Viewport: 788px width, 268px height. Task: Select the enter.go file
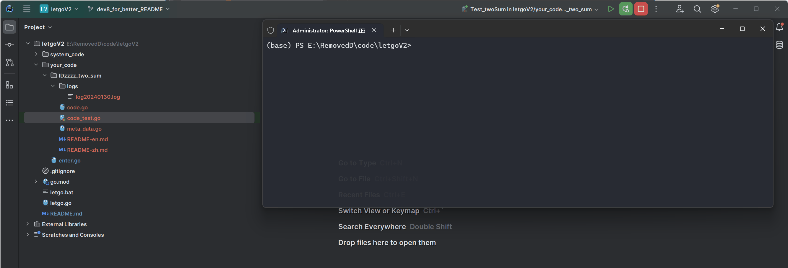pyautogui.click(x=69, y=160)
